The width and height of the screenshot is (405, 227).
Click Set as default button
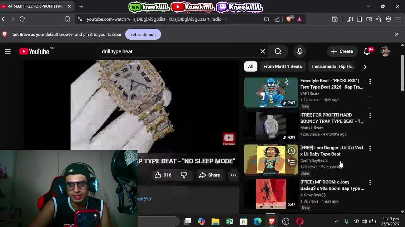(x=143, y=34)
